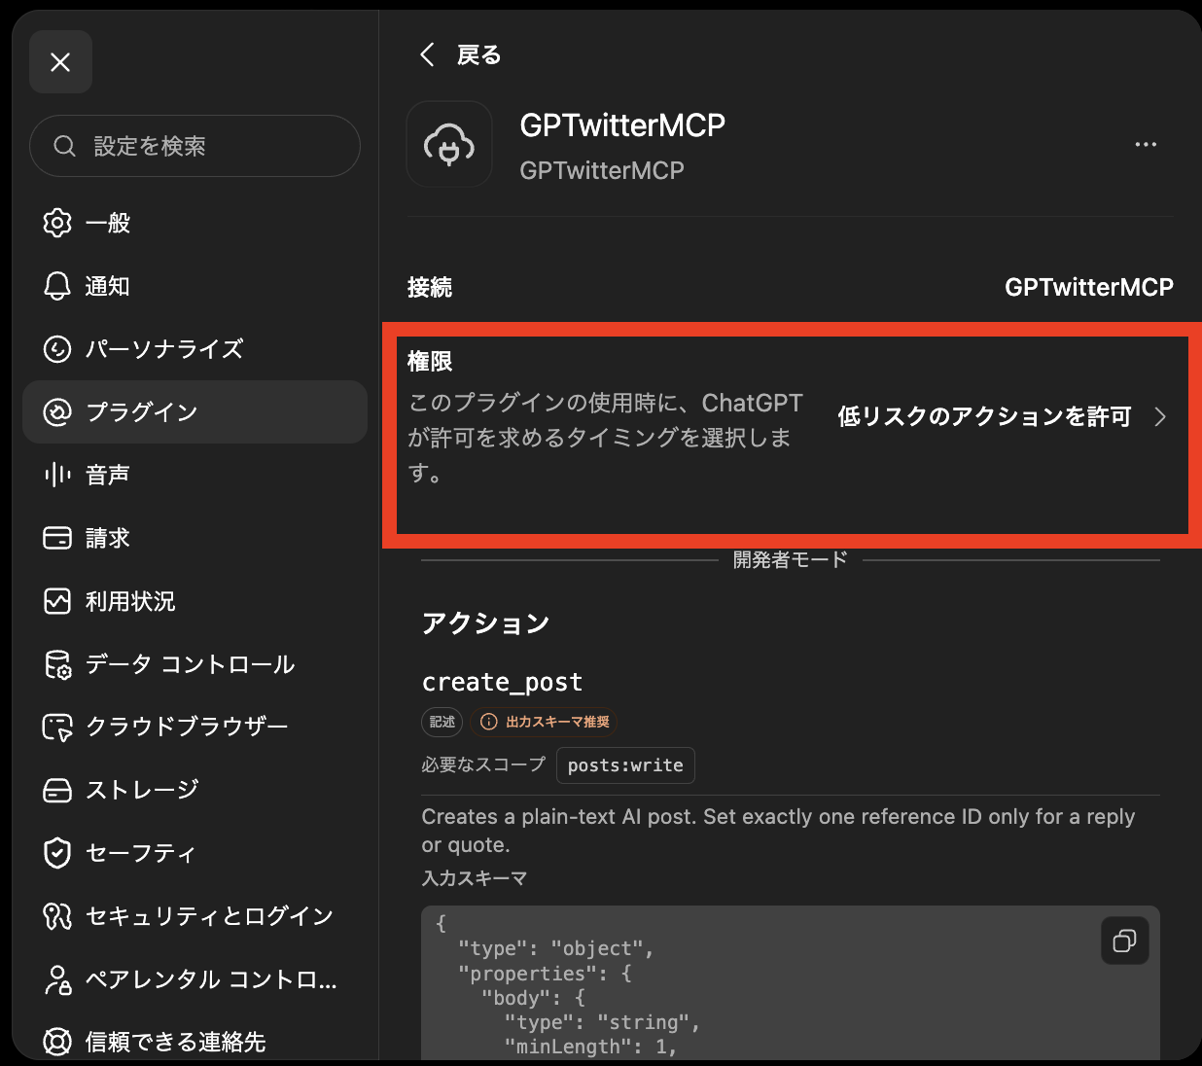Click the GPTwitterMCP connection value text
This screenshot has width=1202, height=1066.
pos(1089,287)
